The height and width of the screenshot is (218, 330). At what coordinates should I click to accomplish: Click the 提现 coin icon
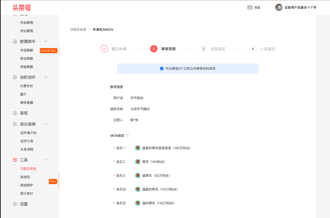pyautogui.click(x=15, y=113)
